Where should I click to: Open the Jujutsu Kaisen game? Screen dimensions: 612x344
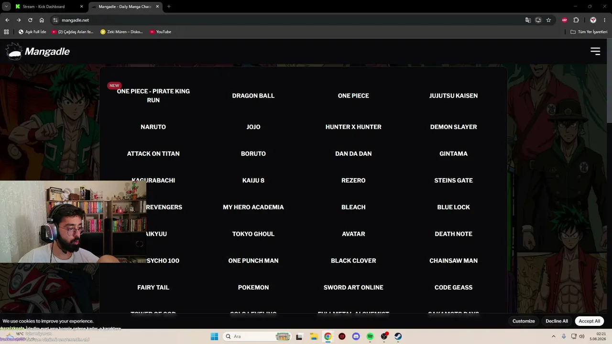point(453,96)
